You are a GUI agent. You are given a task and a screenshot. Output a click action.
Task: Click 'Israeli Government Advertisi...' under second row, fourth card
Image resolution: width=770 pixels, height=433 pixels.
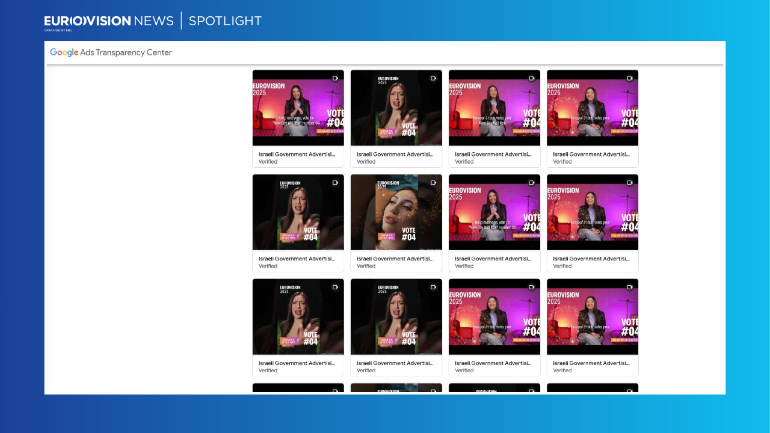(x=591, y=259)
